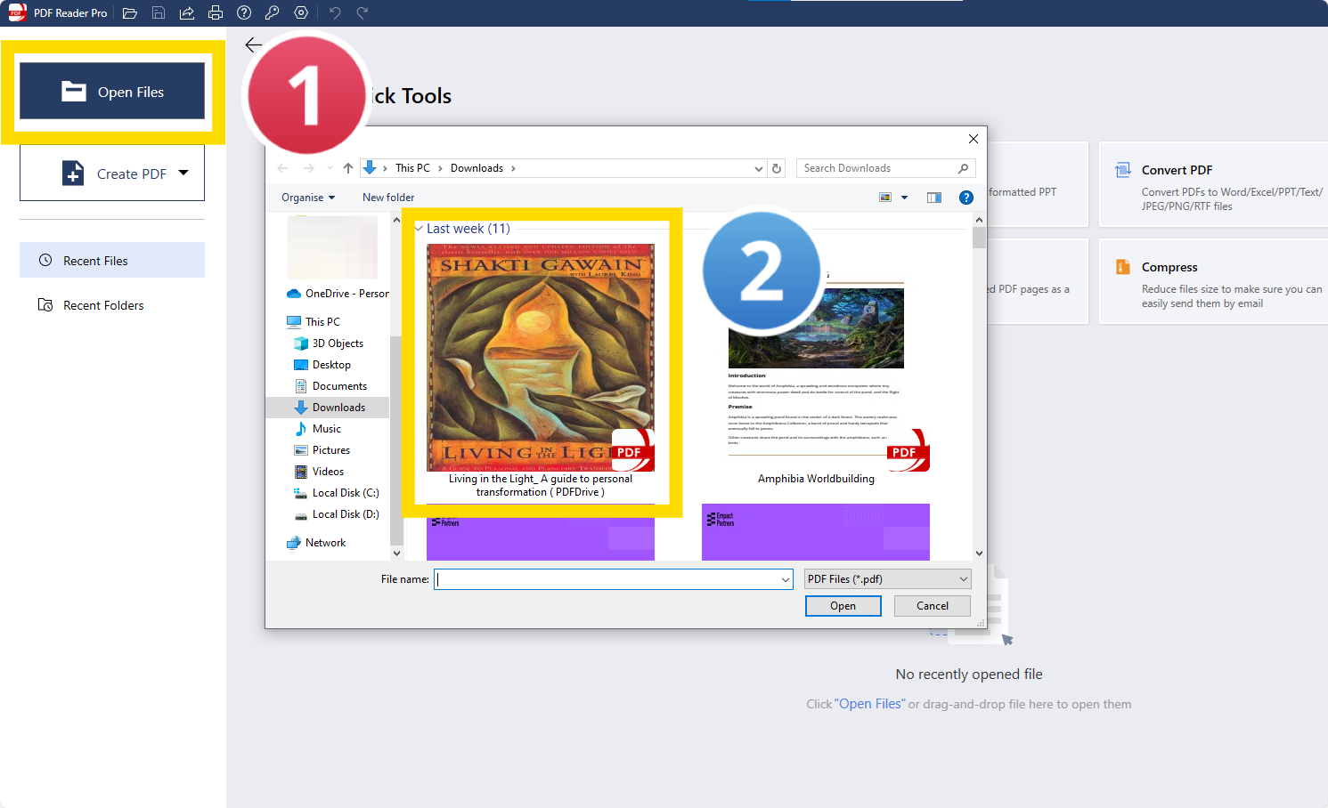
Task: Click the share icon in title bar
Action: coord(187,13)
